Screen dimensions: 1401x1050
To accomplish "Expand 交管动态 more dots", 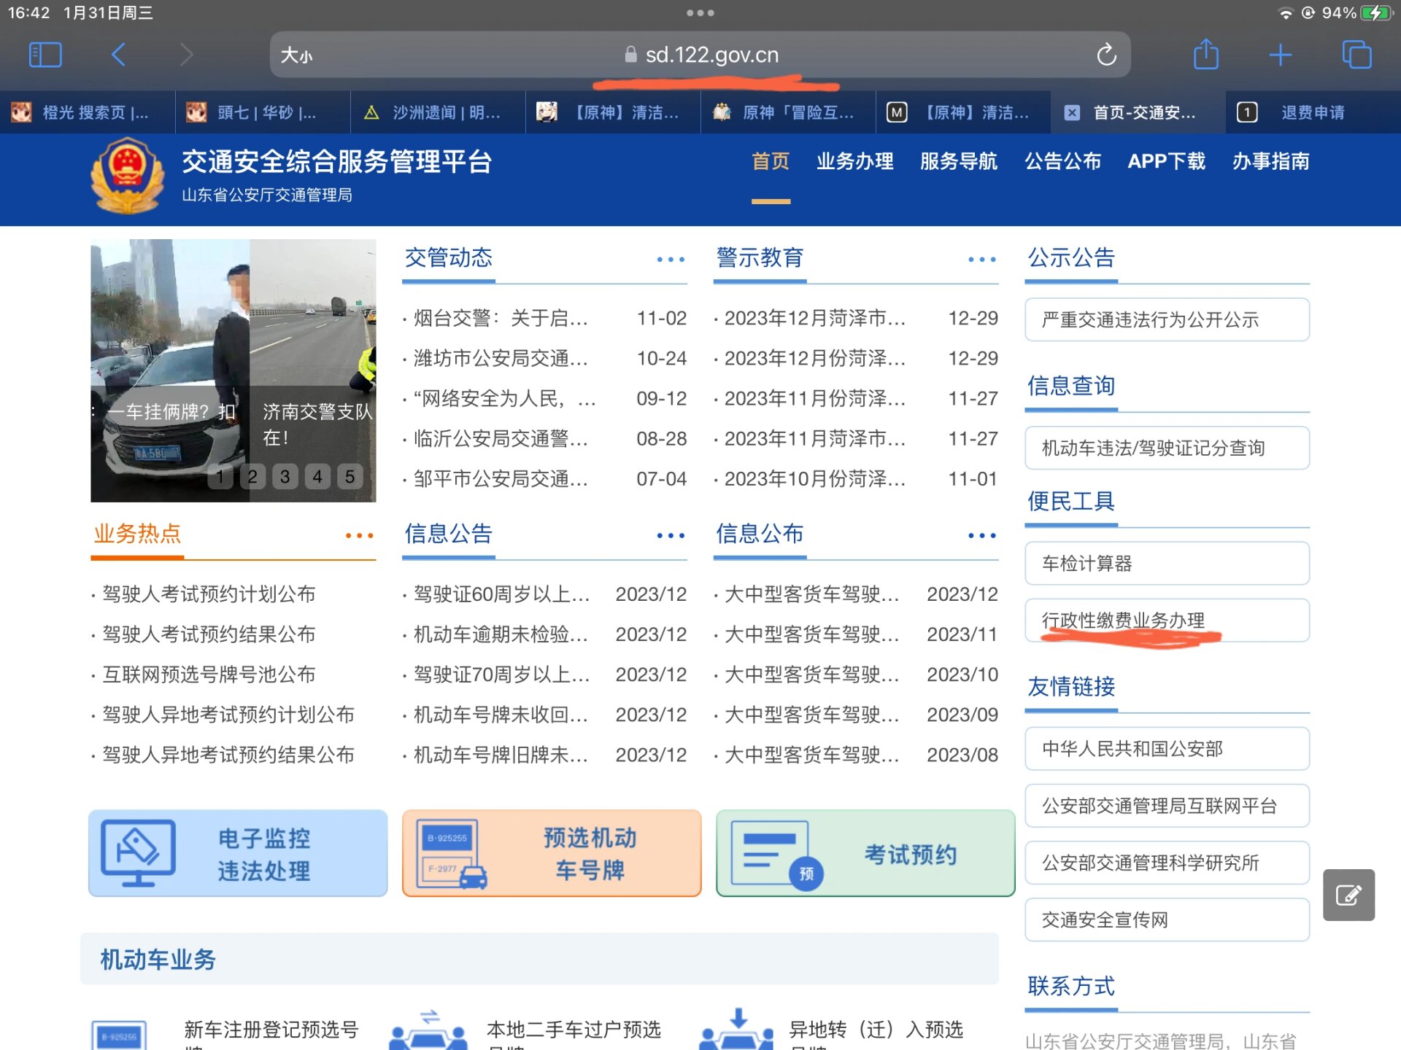I will [670, 260].
